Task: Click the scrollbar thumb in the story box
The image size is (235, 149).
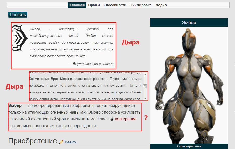Action: tap(145, 86)
